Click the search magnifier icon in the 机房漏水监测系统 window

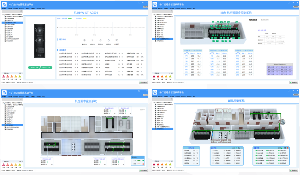tap(21, 100)
